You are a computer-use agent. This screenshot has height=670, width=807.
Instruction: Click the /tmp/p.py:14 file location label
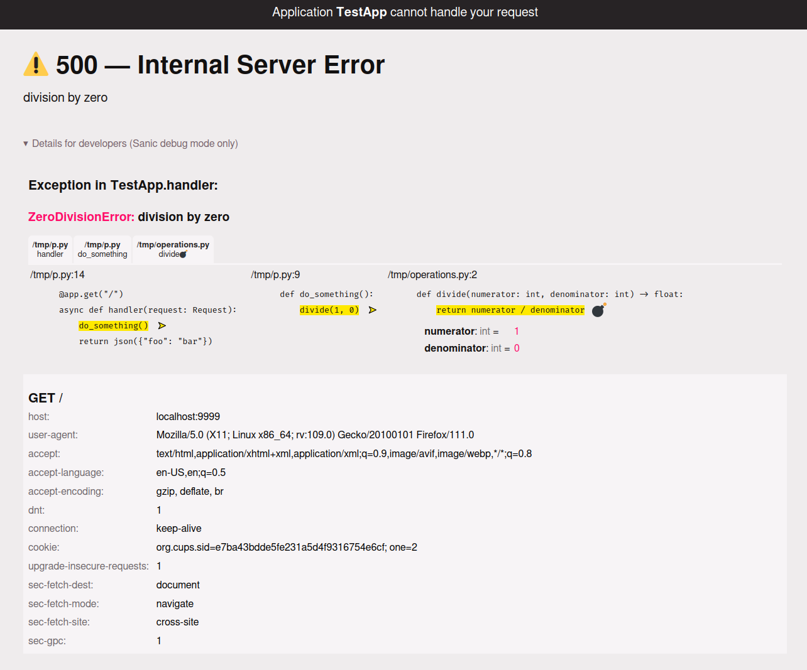57,275
